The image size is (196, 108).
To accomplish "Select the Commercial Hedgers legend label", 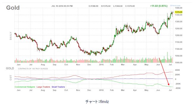I will [25, 87].
